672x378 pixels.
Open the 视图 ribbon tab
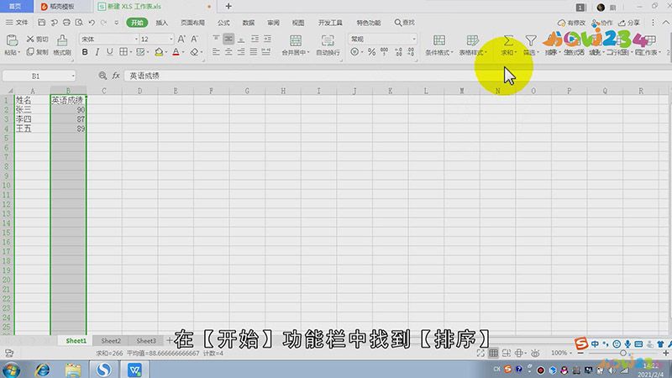(x=298, y=23)
